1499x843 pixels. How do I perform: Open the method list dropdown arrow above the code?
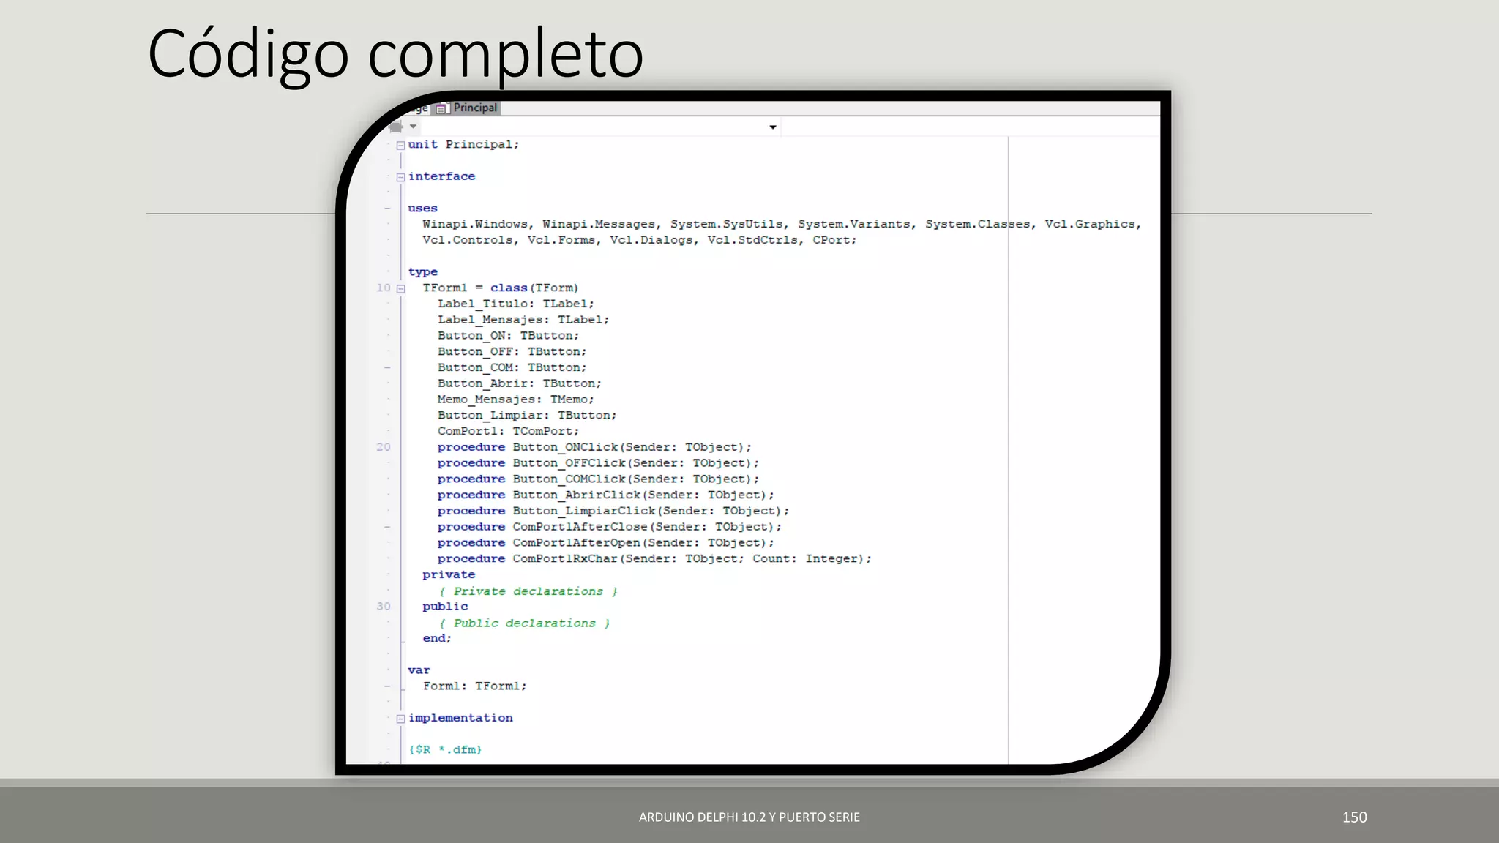[773, 127]
